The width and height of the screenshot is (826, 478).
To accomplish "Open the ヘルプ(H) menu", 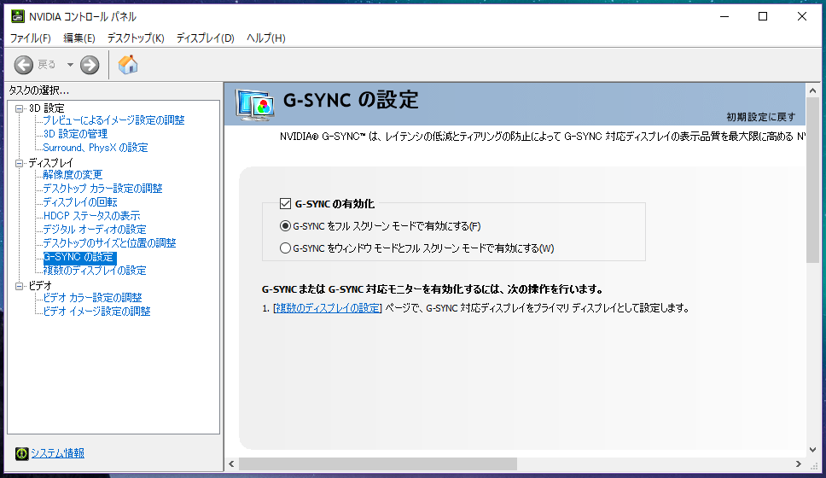I will coord(266,38).
